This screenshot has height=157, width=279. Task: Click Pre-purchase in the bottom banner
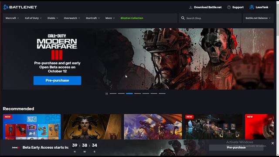236,147
